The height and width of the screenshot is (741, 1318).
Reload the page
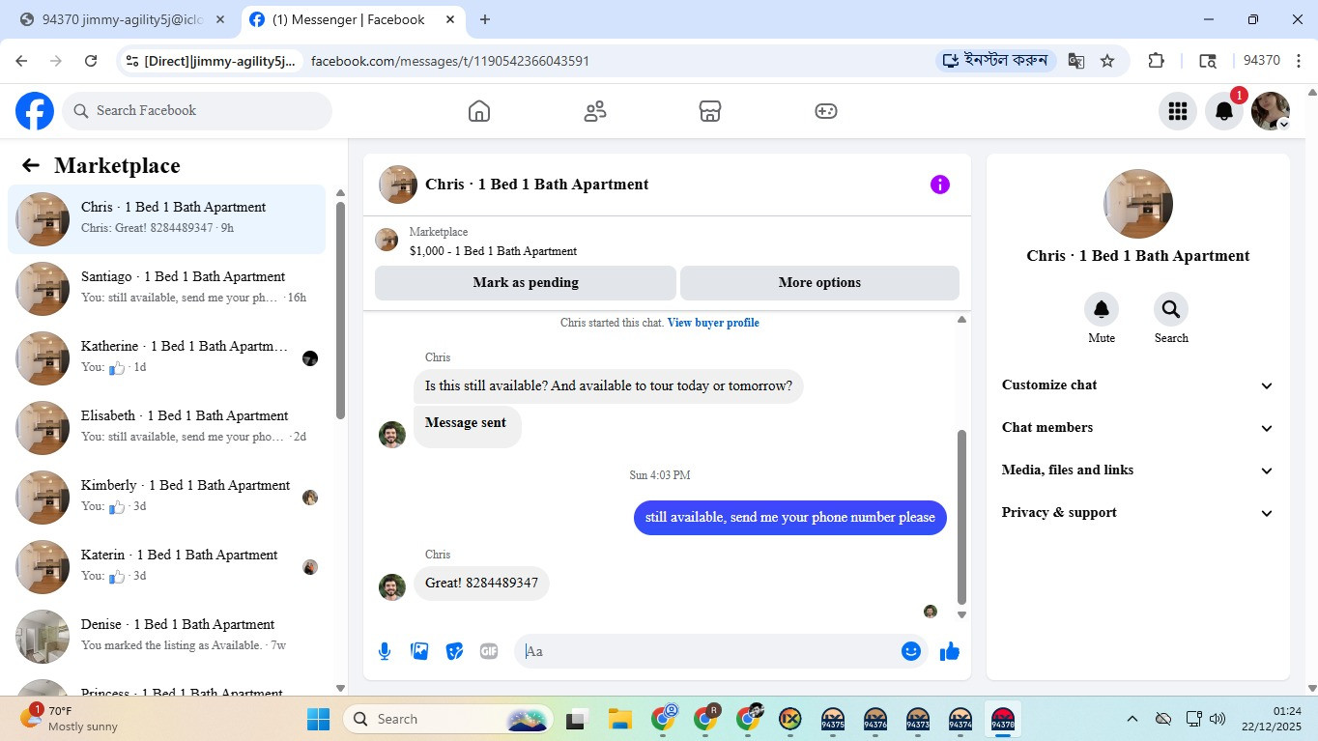[x=91, y=61]
